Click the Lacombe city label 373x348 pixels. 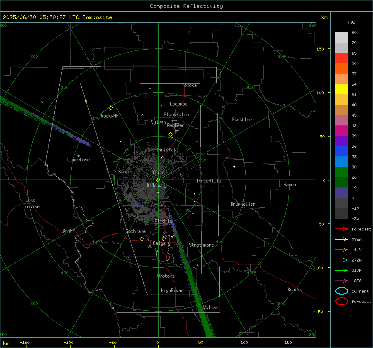pyautogui.click(x=179, y=104)
